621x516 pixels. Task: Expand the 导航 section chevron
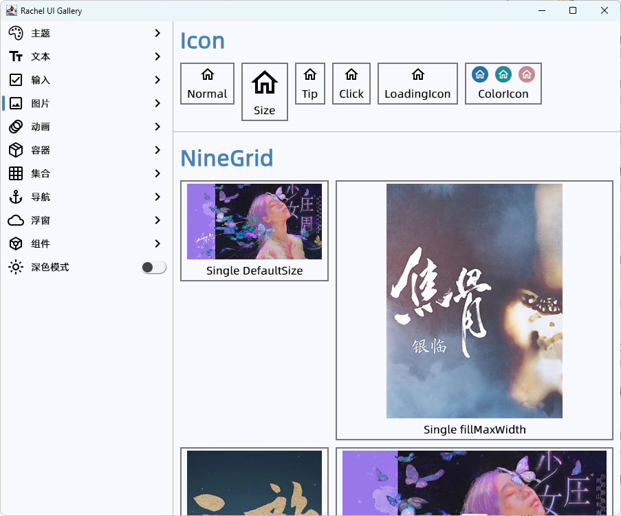tap(157, 197)
